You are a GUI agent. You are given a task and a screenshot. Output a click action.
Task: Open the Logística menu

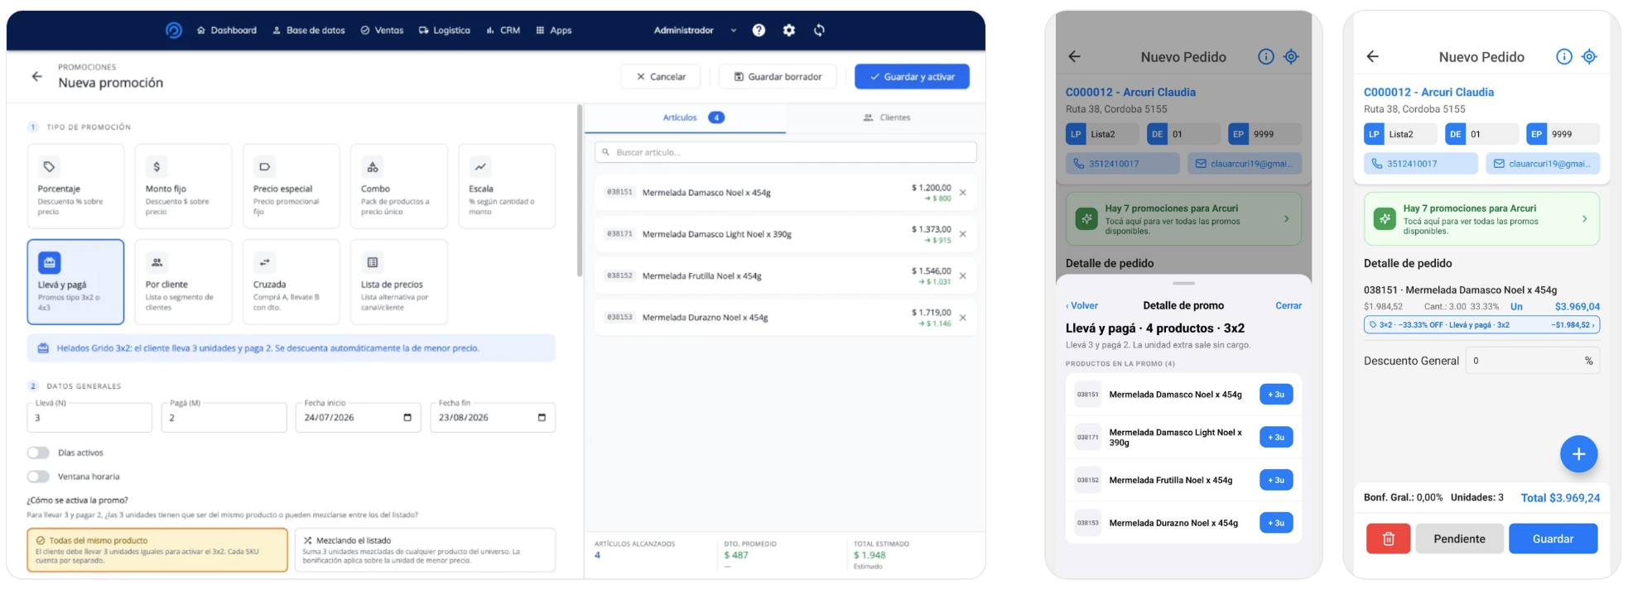click(x=444, y=31)
